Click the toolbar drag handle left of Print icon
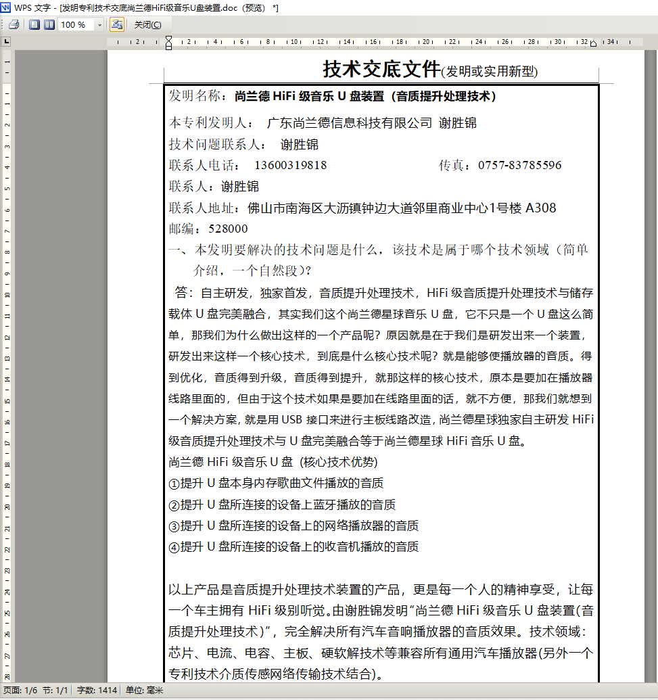Screen dimensions: 658x700 3,25
